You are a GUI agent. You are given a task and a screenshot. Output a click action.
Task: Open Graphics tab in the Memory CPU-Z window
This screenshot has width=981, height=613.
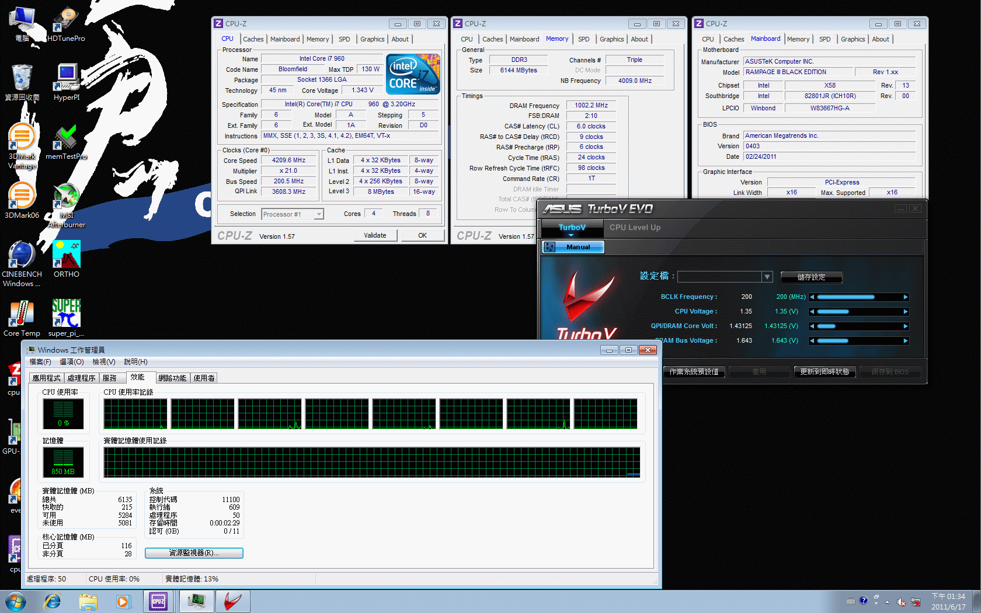(611, 39)
